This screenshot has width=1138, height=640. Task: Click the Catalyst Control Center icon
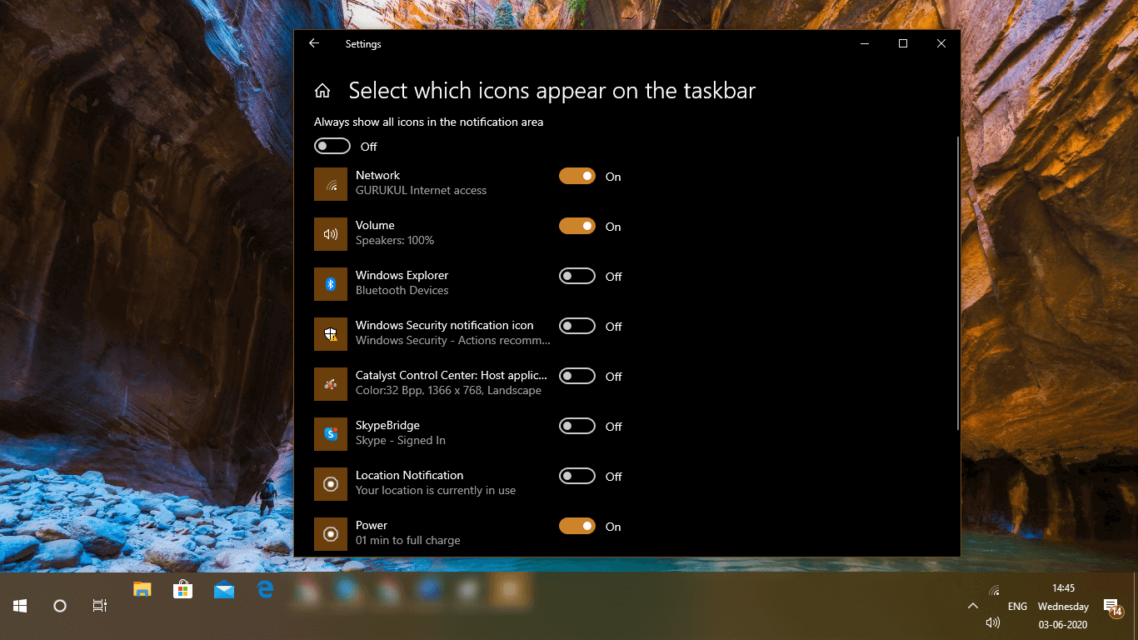point(330,384)
